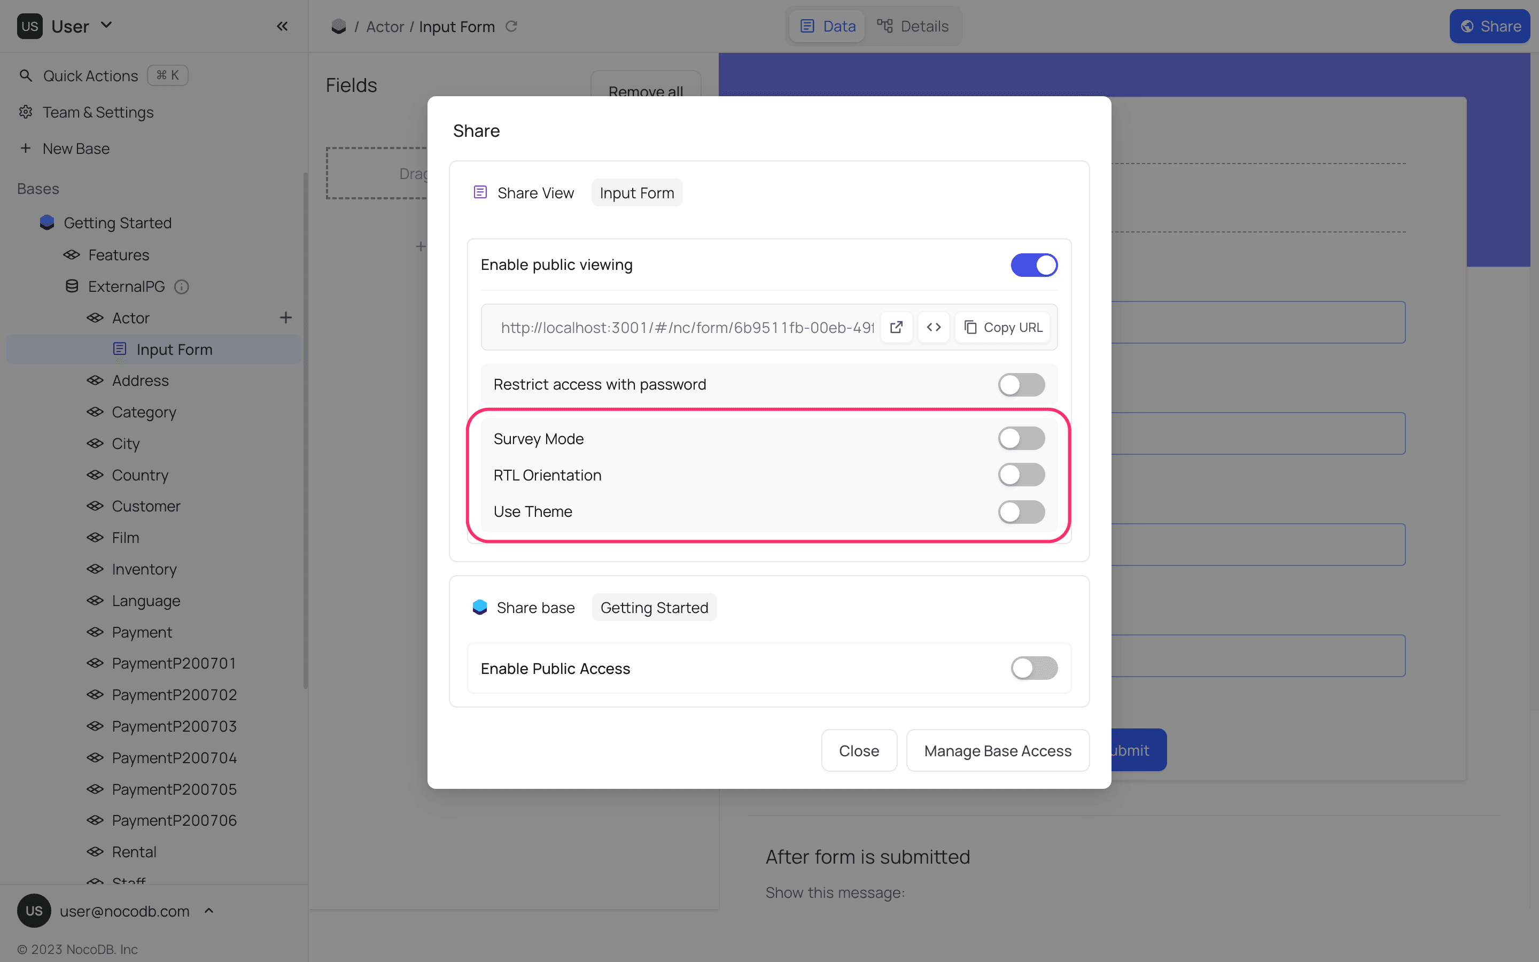Turn on Restrict access with password

coord(1021,384)
